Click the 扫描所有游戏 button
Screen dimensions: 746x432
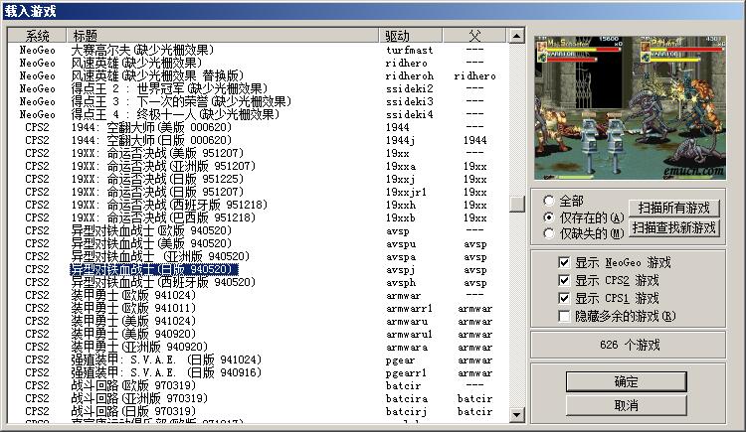673,209
